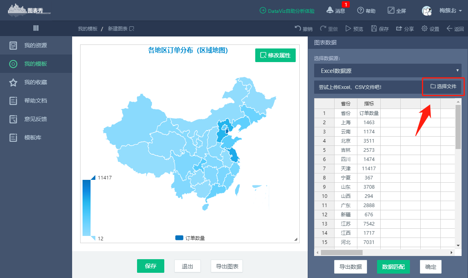
Task: Select the 3511 cell
Action: point(369,141)
